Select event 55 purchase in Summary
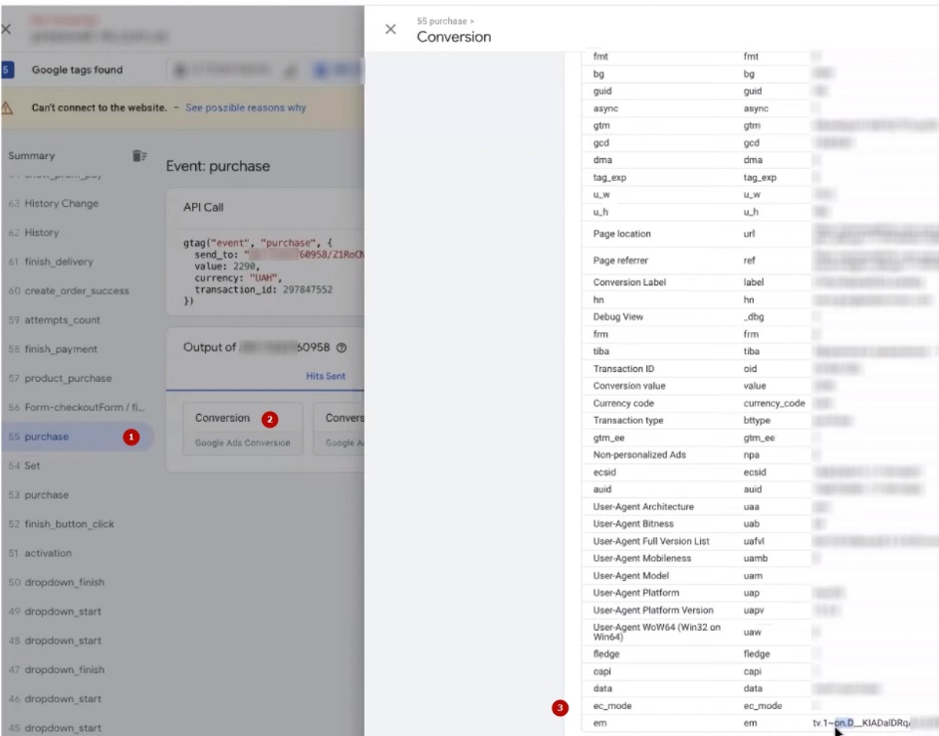939x736 pixels. [41, 437]
